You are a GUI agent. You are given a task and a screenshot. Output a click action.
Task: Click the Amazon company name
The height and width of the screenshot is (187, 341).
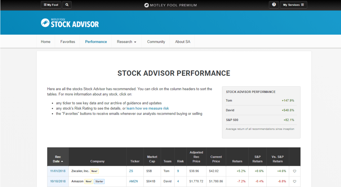click(x=78, y=181)
